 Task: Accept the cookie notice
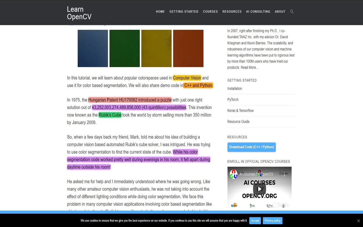click(x=255, y=221)
